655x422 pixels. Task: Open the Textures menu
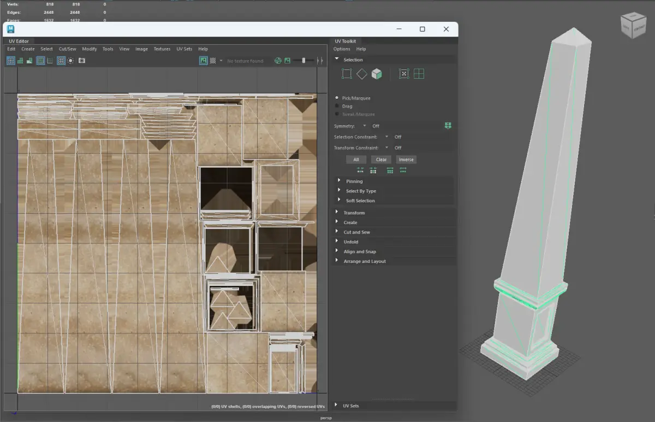coord(162,49)
